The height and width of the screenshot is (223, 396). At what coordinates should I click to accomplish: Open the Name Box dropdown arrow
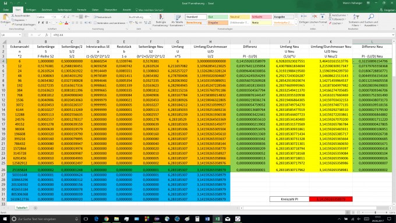[20, 35]
